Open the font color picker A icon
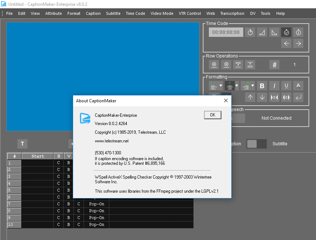The width and height of the screenshot is (316, 240). click(298, 86)
